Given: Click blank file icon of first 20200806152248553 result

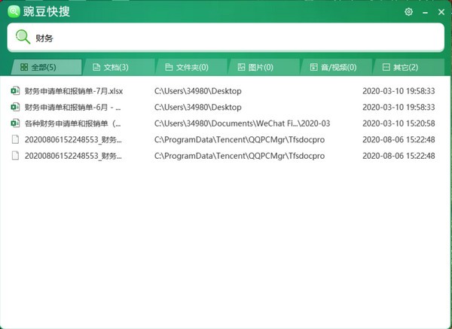Looking at the screenshot, I should click(15, 139).
